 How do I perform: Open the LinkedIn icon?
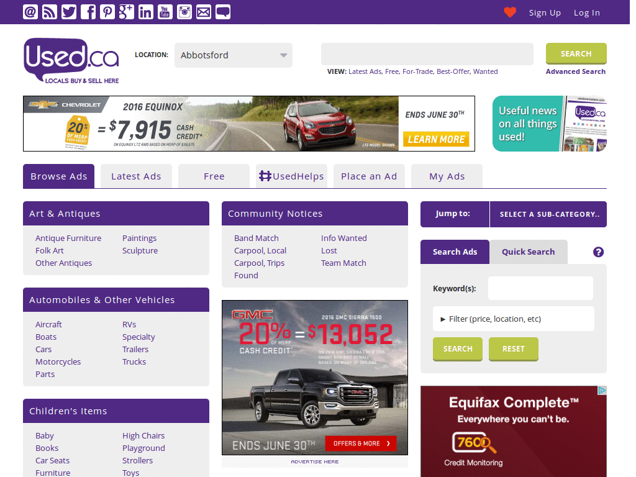point(145,12)
